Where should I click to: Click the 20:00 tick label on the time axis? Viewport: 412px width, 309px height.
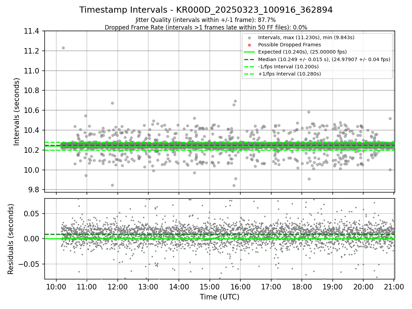[364, 287]
